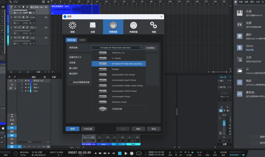Record-arm track 2 bass
Viewport: 265px width, 157px height.
point(23,17)
